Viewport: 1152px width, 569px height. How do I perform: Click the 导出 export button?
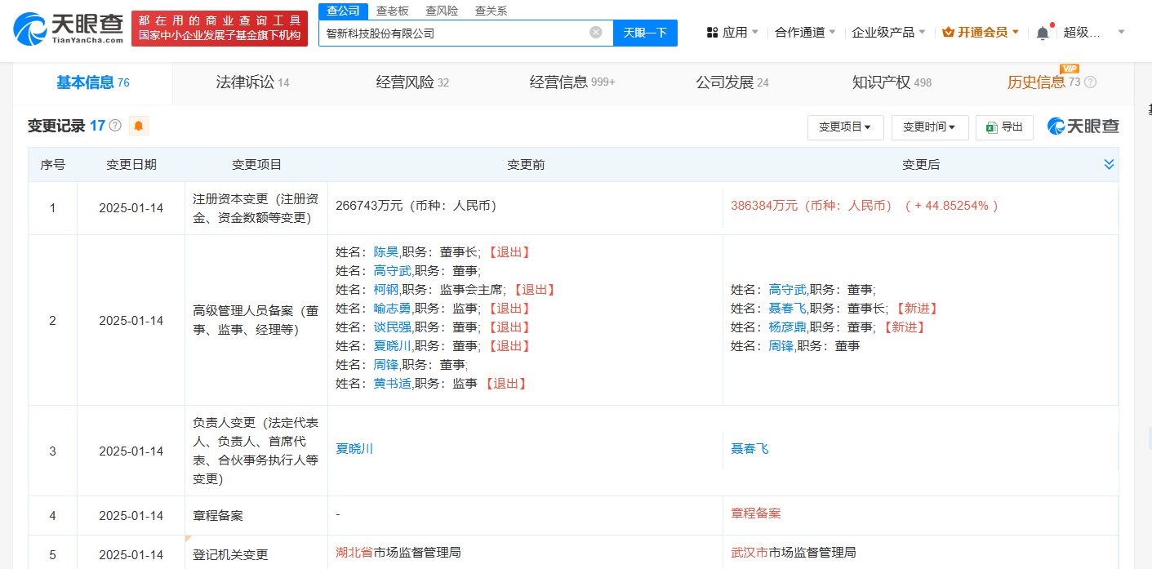[x=1004, y=127]
